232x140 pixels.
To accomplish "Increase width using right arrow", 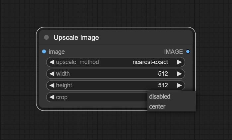I will [x=179, y=74].
